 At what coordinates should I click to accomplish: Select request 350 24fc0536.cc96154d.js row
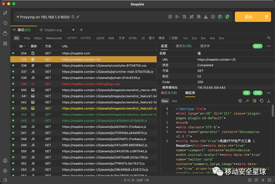point(84,151)
